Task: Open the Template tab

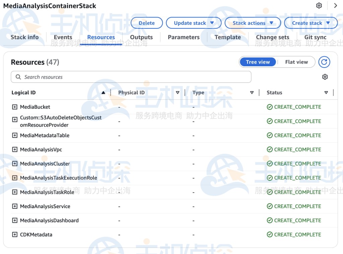Action: point(227,37)
